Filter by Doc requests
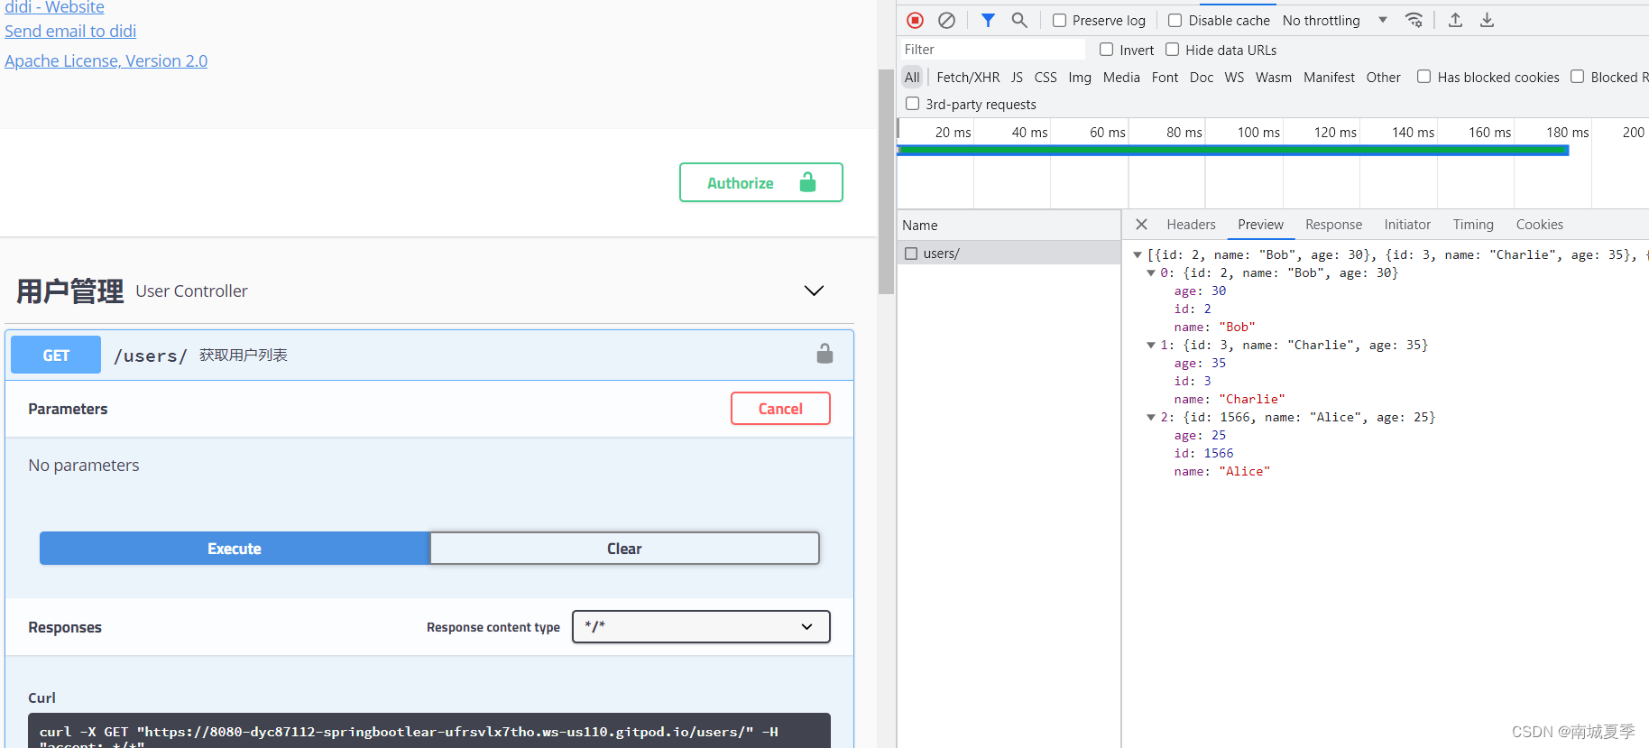 [1202, 78]
